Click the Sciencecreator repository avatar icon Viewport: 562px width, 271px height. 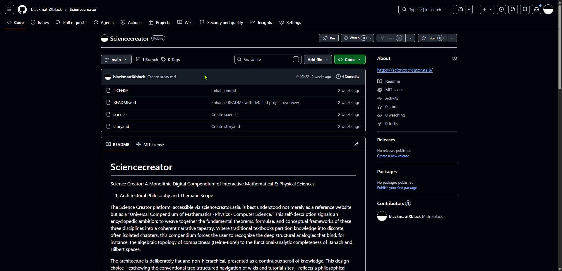click(x=104, y=38)
